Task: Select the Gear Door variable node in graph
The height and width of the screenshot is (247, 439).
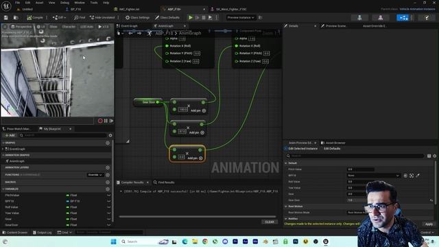Action: [148, 102]
